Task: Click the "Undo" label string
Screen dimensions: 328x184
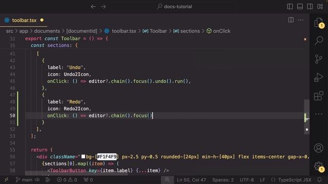Action: pos(75,67)
